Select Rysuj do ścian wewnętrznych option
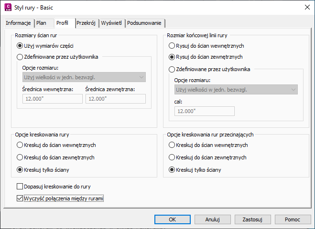315x229 pixels. point(172,46)
